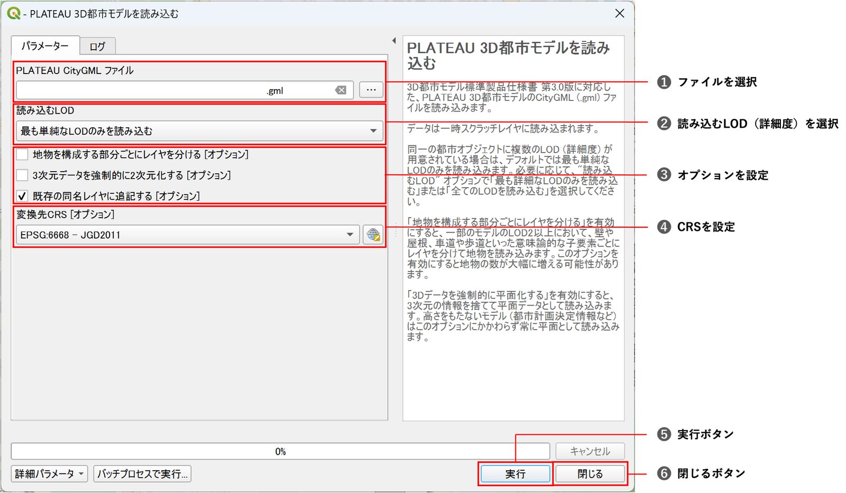This screenshot has width=846, height=493.
Task: Uncheck append to existing same-name layer option
Action: pyautogui.click(x=22, y=196)
